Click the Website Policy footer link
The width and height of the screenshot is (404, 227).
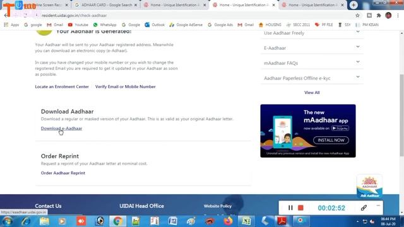[218, 206]
